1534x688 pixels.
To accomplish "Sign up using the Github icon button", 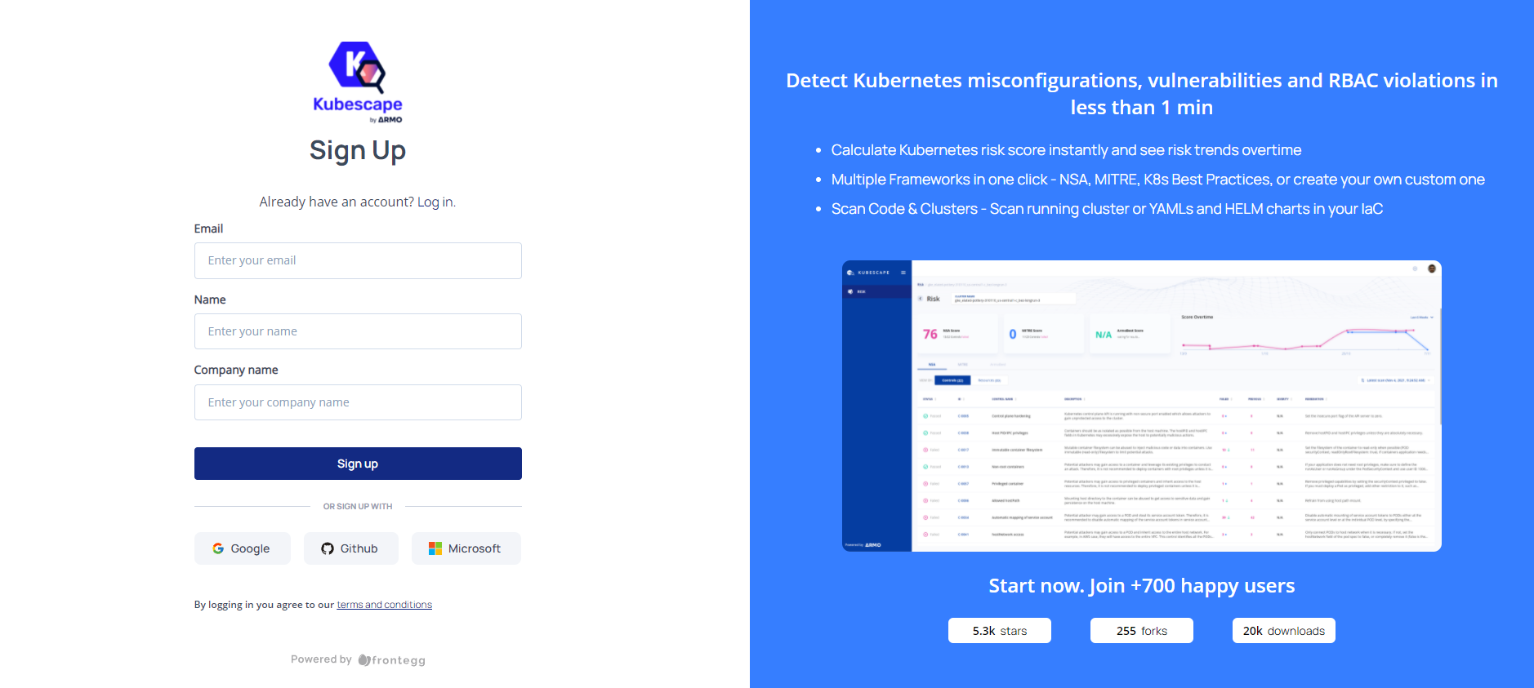I will [x=350, y=548].
